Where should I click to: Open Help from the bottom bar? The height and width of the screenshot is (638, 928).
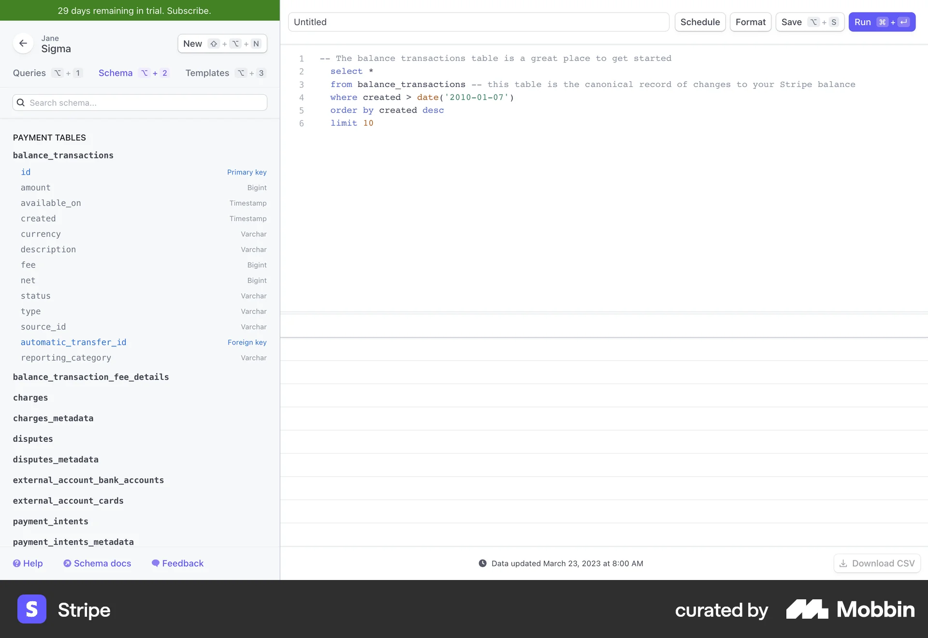(28, 563)
